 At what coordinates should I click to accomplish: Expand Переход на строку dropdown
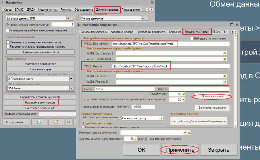[x=161, y=118]
